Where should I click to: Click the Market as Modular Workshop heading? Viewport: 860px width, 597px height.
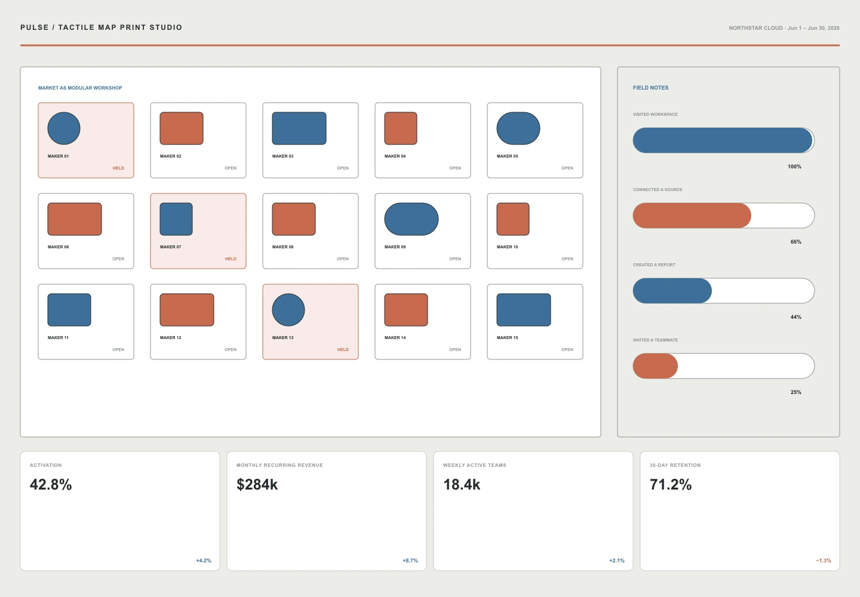click(x=80, y=88)
